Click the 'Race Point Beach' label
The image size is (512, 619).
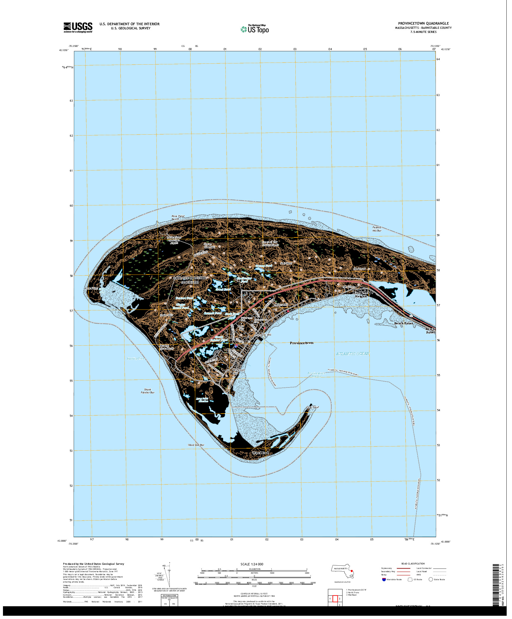(178, 218)
